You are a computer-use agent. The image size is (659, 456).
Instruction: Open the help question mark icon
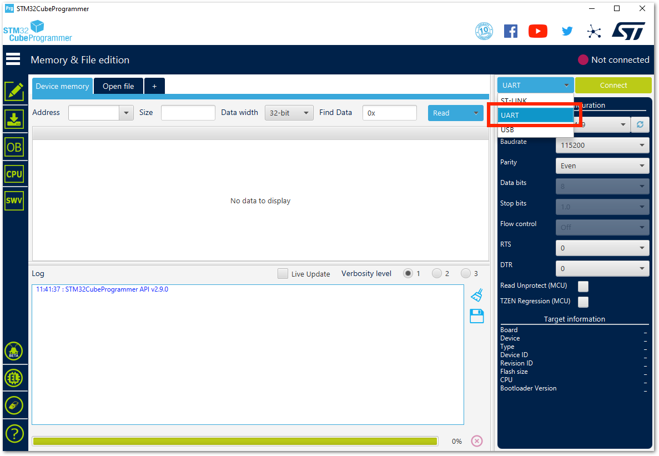pos(14,433)
